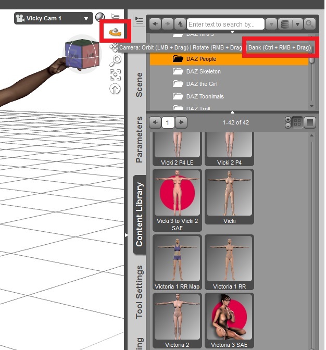Click the 1-42 of 42 count text

pos(236,122)
